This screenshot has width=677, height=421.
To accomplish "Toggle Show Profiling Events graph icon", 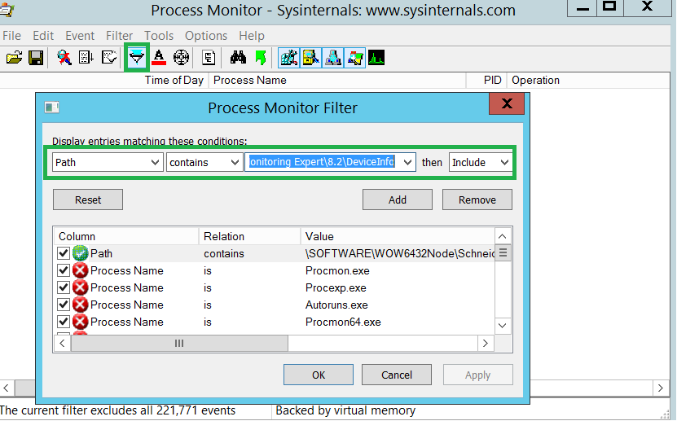I will [x=376, y=57].
